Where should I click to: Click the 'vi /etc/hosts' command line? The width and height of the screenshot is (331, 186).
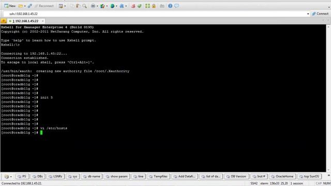pos(54,128)
